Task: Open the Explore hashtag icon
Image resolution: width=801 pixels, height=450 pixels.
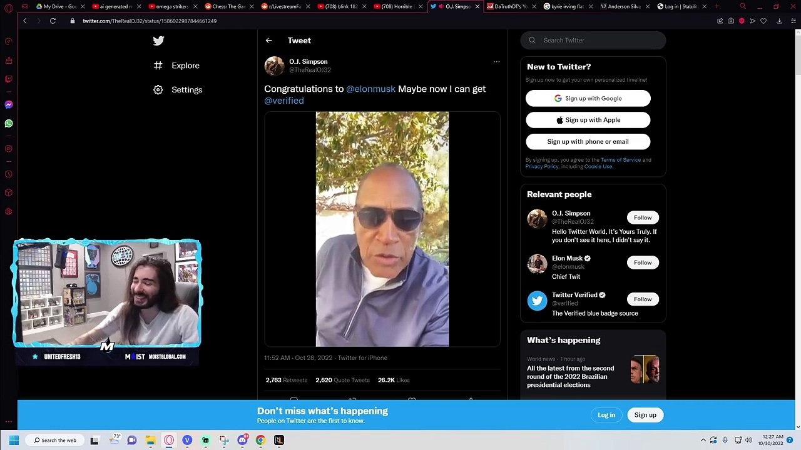Action: [158, 66]
